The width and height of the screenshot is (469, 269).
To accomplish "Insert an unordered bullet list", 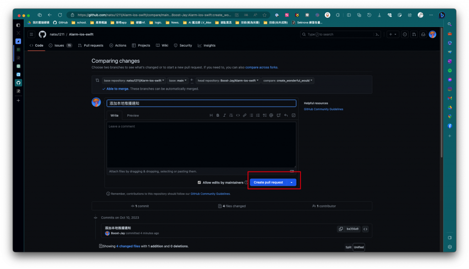I will tap(251, 115).
